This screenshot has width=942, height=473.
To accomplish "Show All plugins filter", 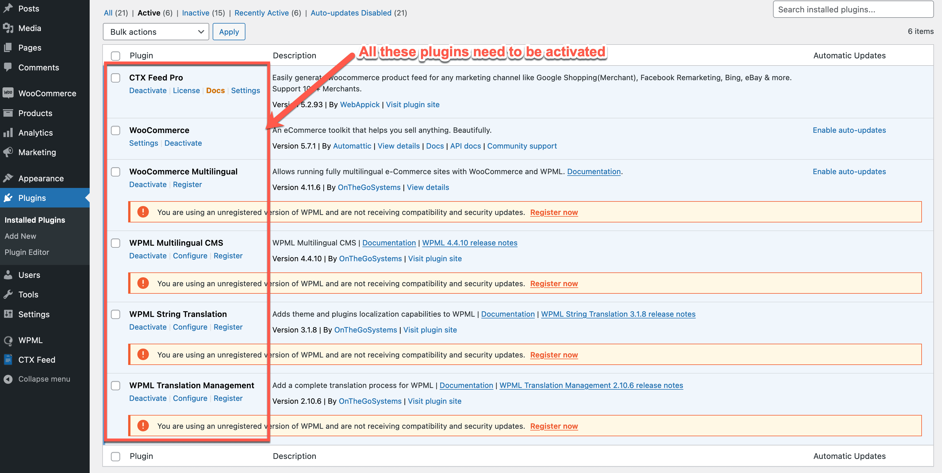I will tap(108, 13).
